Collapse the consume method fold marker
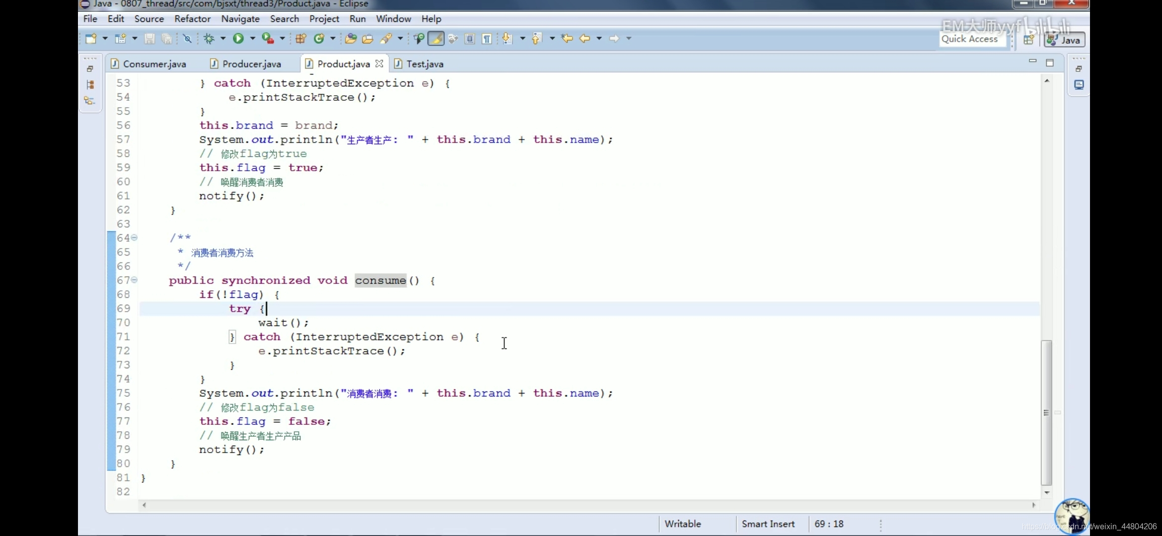Viewport: 1162px width, 536px height. click(134, 280)
